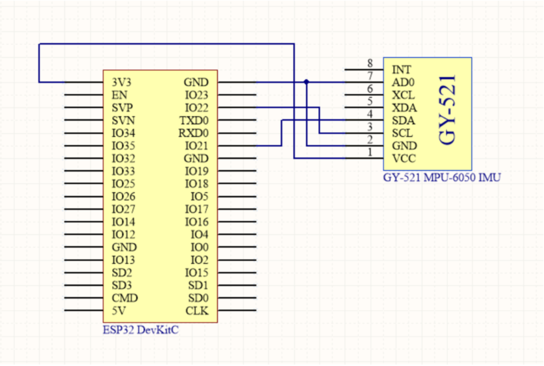Screen dimensions: 544x366
Task: Click the IO0 pin label
Action: click(x=199, y=247)
